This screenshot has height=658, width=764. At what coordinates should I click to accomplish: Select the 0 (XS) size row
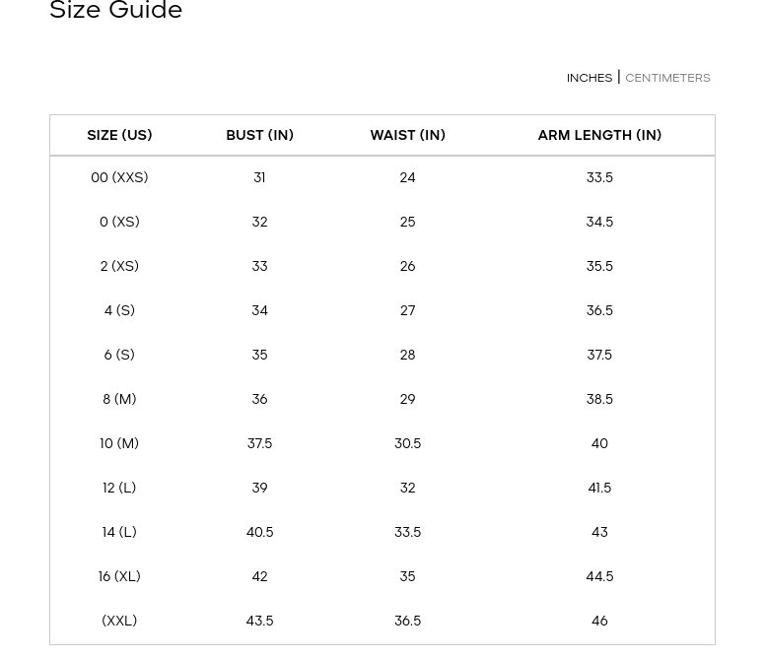(x=382, y=222)
